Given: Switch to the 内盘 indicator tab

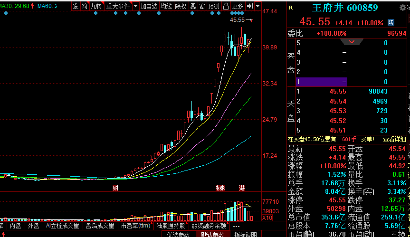Looking at the screenshot, I should (x=15, y=226).
